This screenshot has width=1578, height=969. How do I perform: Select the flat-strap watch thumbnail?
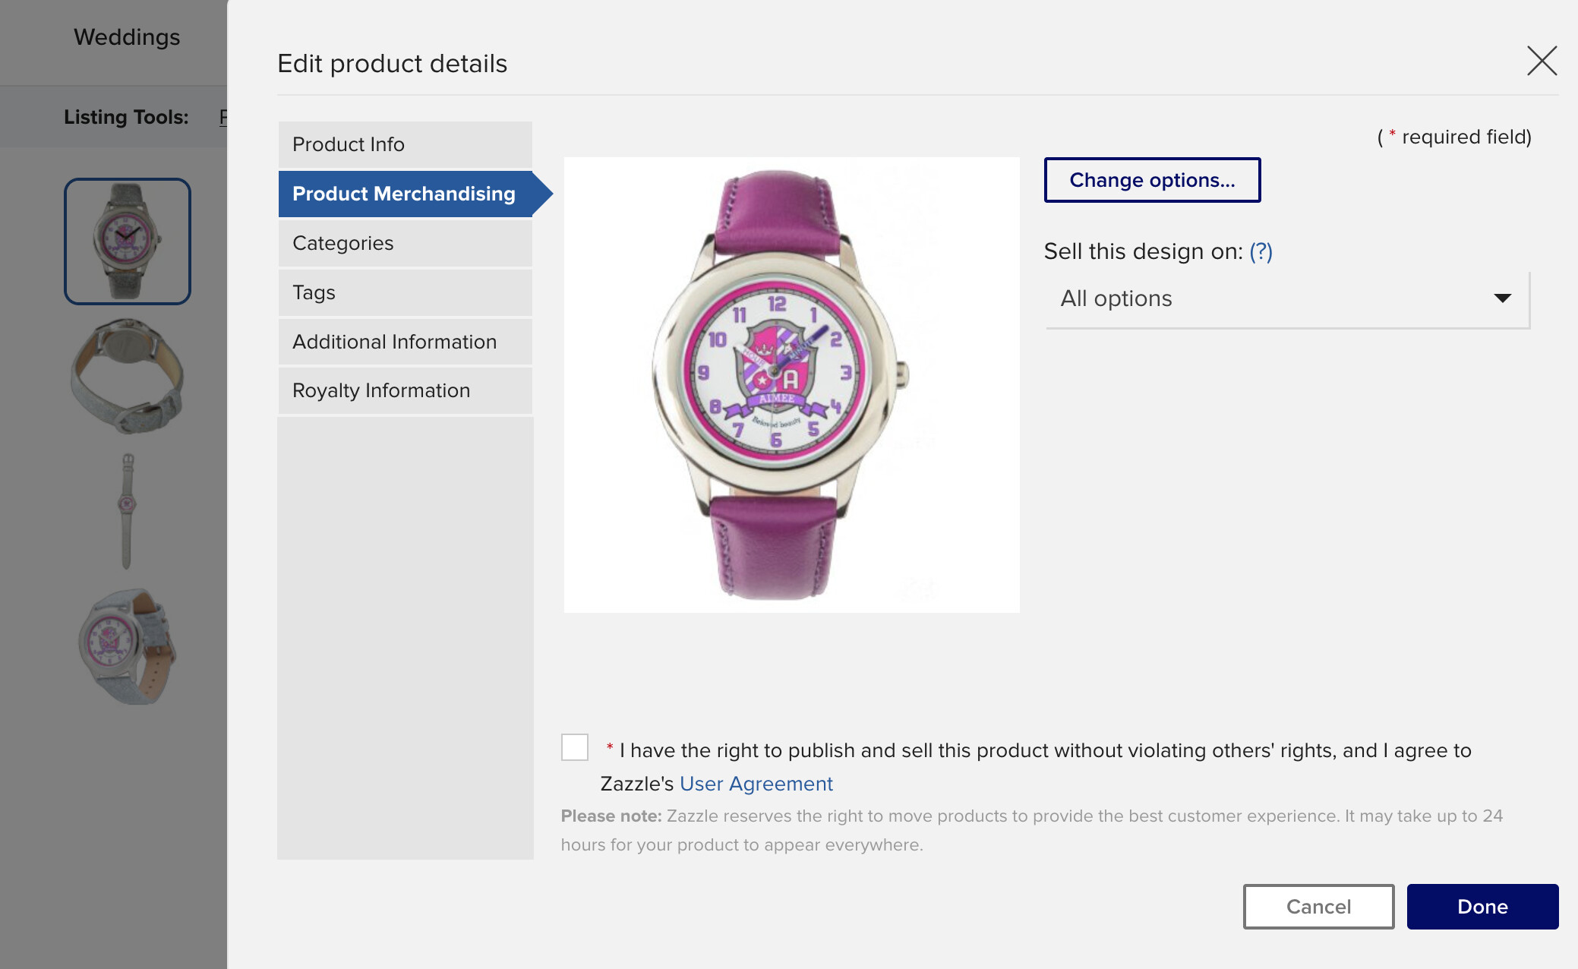pyautogui.click(x=127, y=511)
